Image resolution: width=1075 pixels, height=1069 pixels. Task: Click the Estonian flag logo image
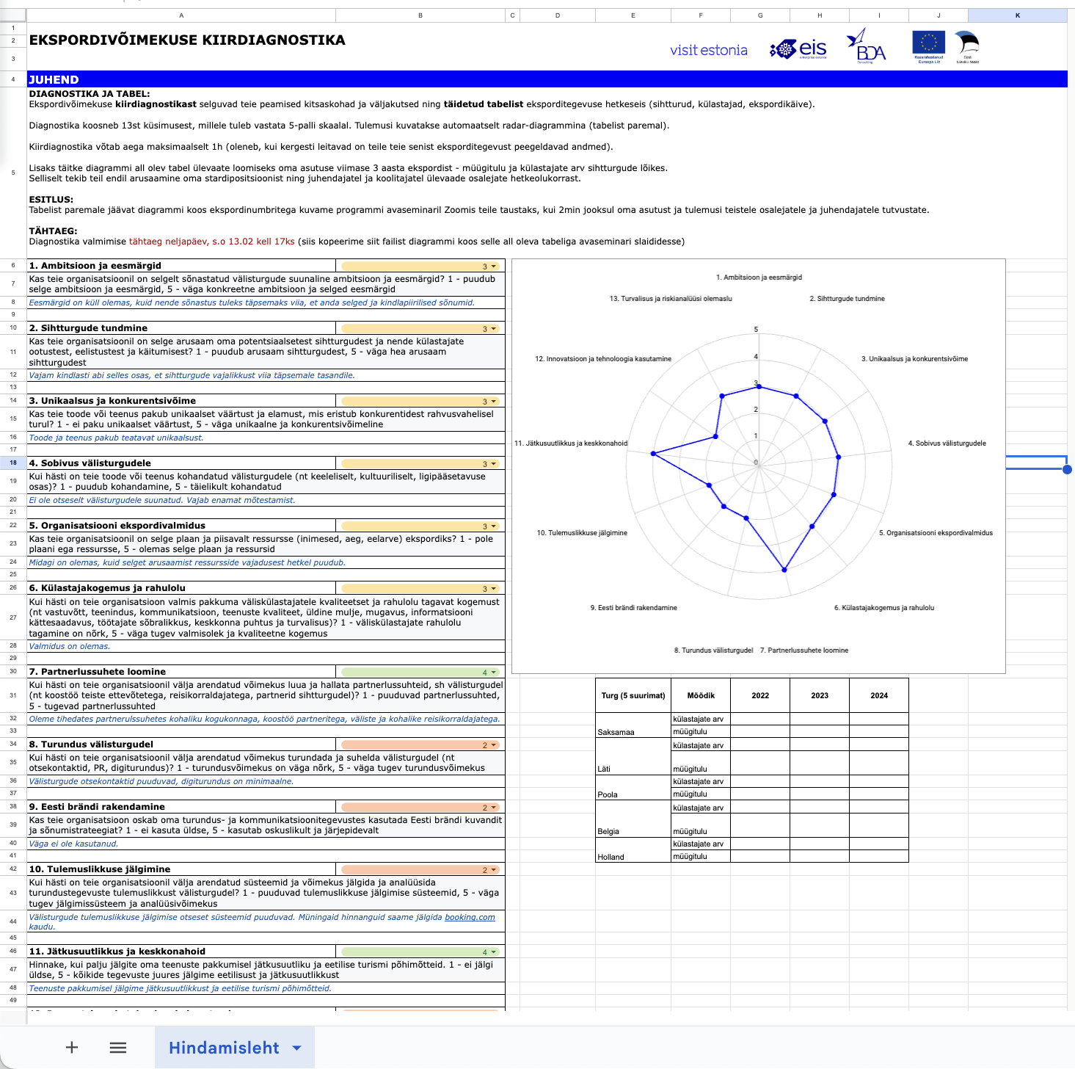967,47
